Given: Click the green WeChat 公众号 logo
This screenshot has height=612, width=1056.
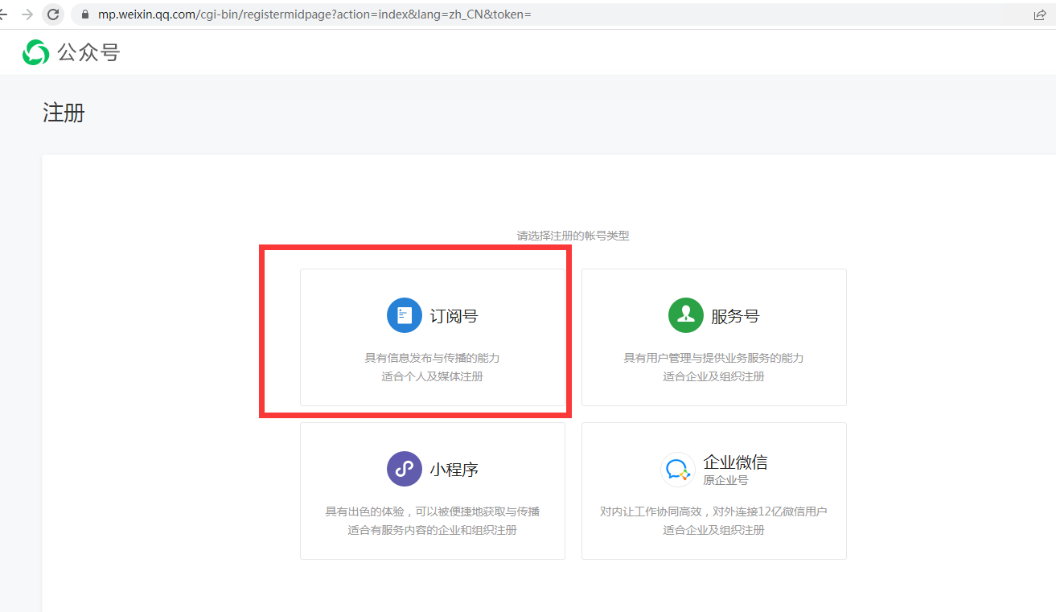Looking at the screenshot, I should coord(35,52).
